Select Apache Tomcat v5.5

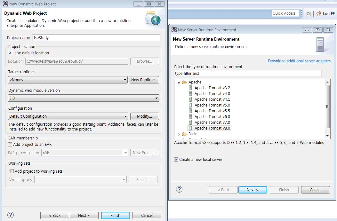[212, 111]
